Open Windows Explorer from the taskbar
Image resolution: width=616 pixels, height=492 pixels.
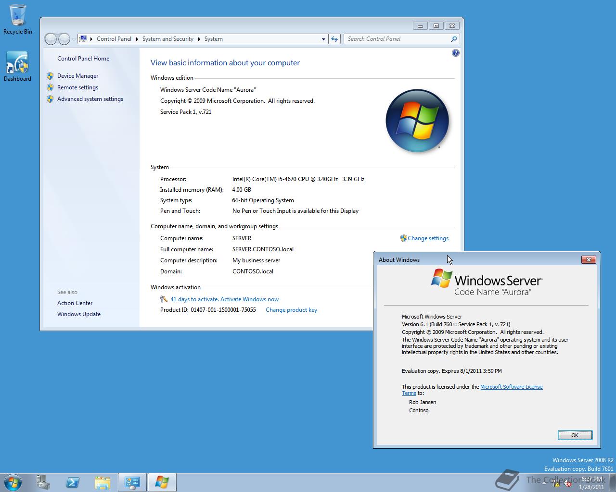[x=103, y=482]
